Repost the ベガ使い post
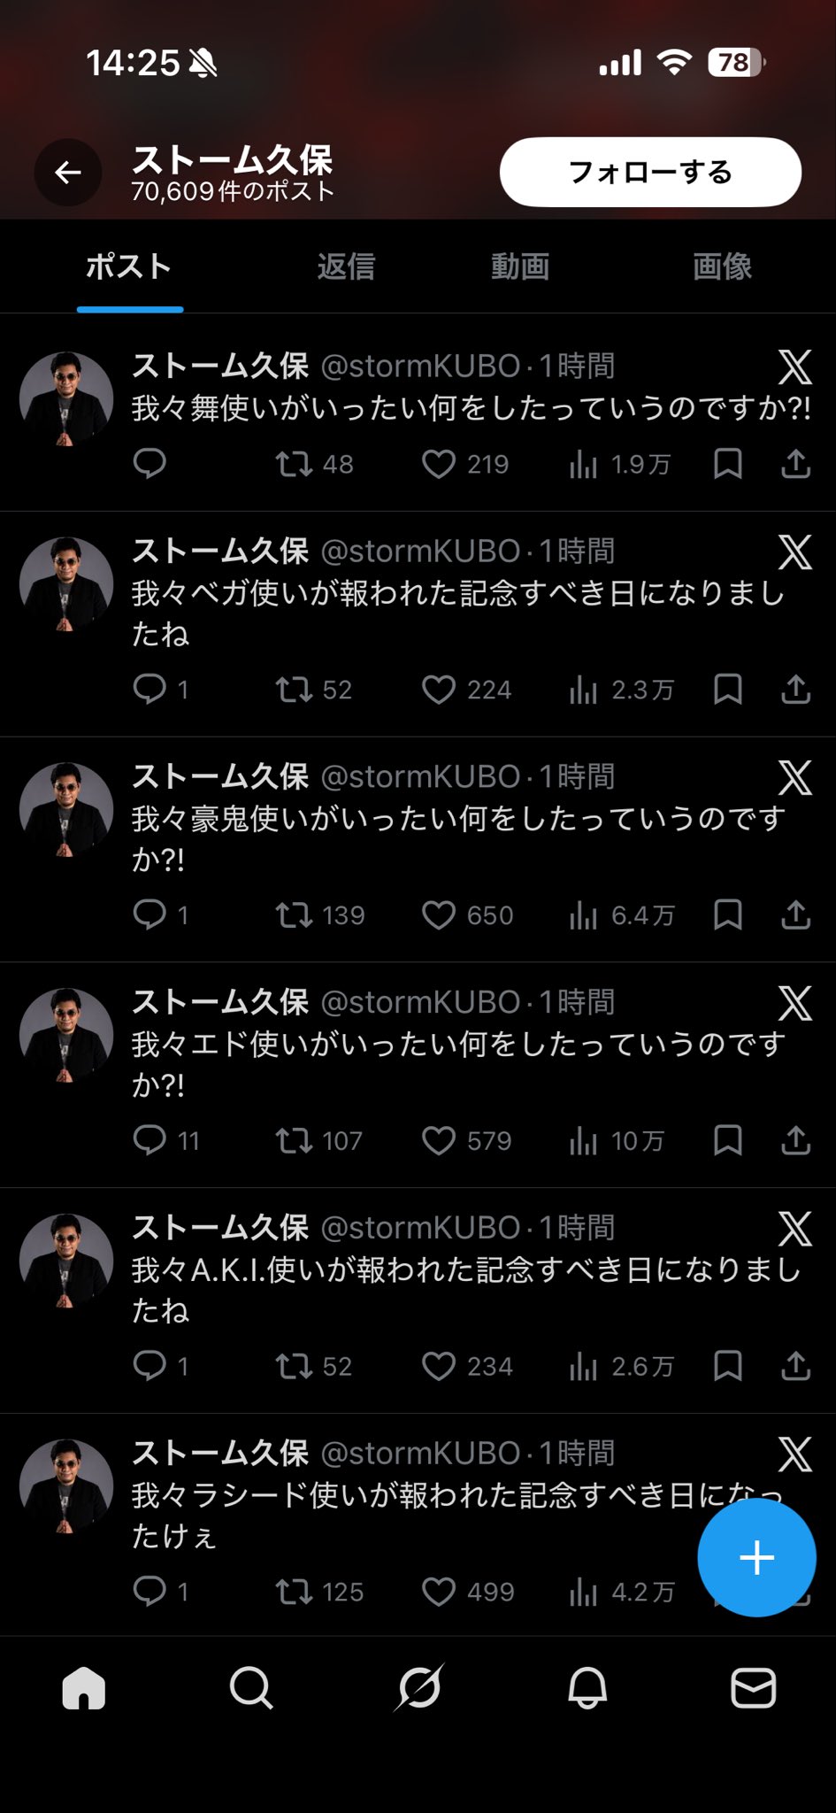Viewport: 836px width, 1813px height. (x=294, y=690)
